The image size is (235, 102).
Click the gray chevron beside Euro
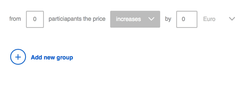pos(232,19)
